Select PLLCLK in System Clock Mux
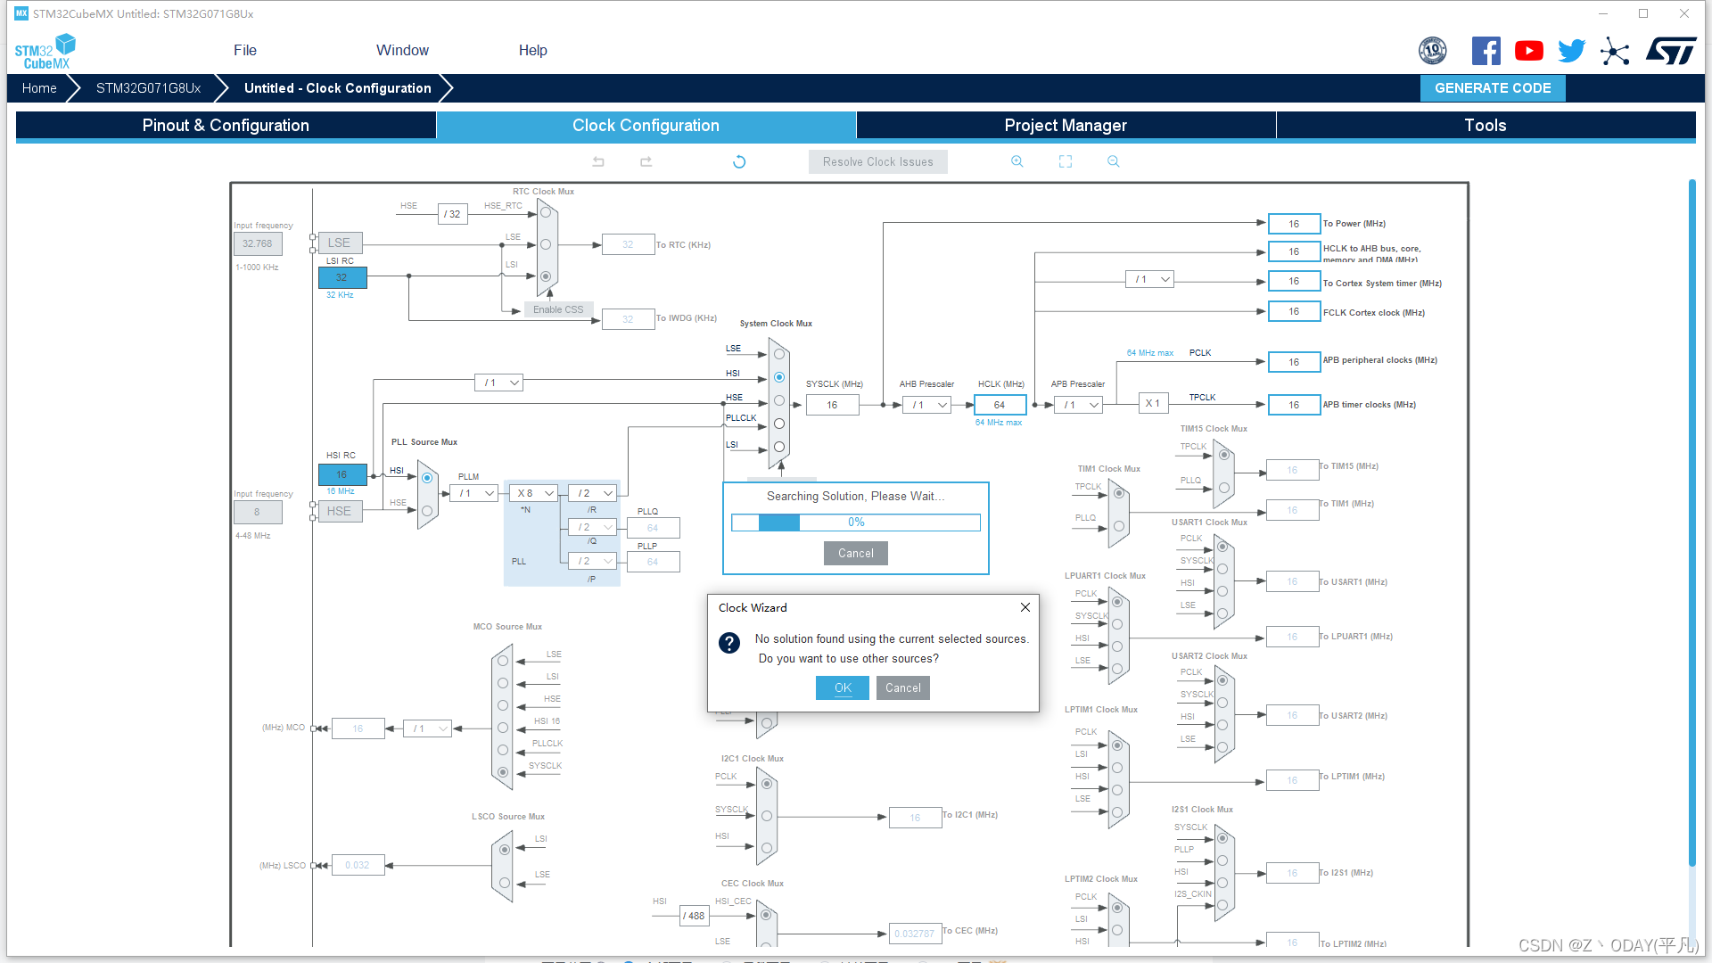The image size is (1712, 963). (x=779, y=424)
